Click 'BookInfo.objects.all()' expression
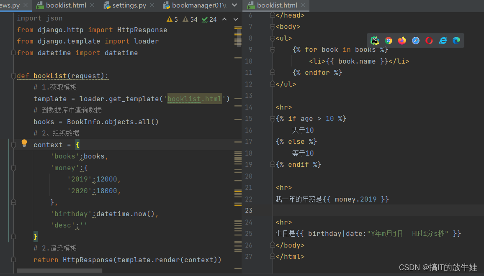Viewport: 484px width, 276px height. click(113, 122)
